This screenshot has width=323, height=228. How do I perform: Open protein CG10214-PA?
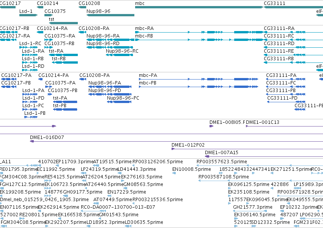(x=40, y=79)
